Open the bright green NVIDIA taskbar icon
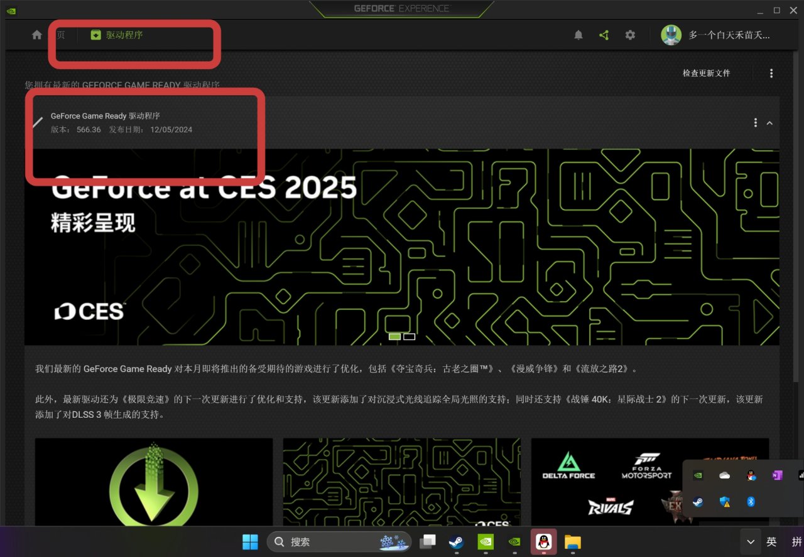Image resolution: width=804 pixels, height=557 pixels. pos(485,541)
